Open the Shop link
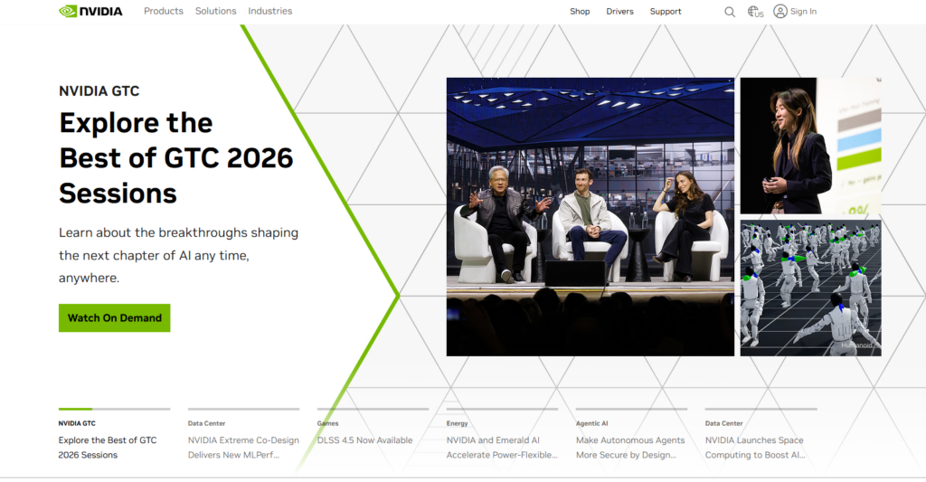926x482 pixels. click(580, 11)
